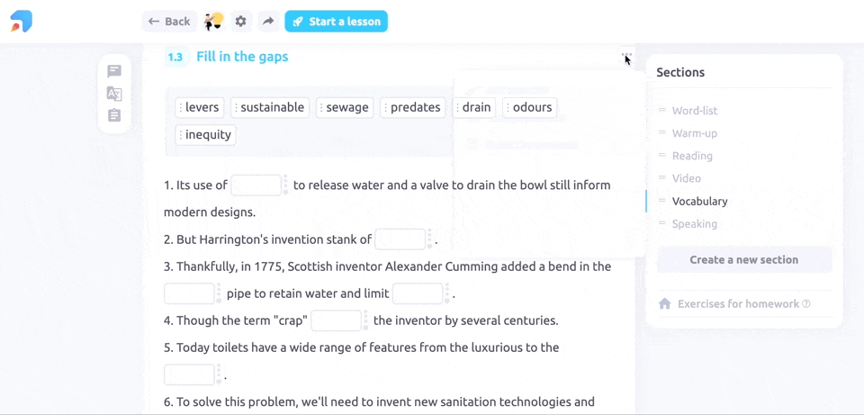Open the clipboard notes icon
Screen dimensions: 864x415
(x=114, y=116)
